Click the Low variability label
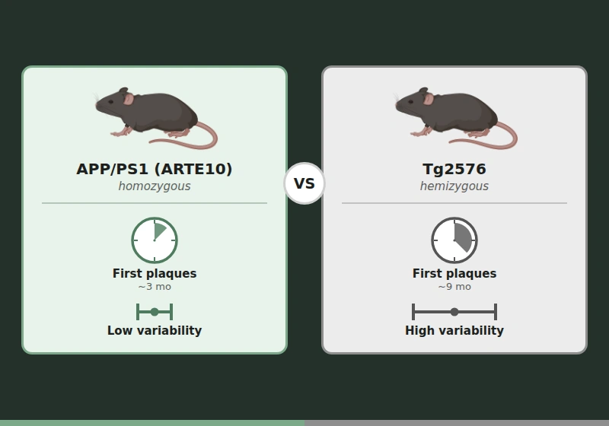This screenshot has width=609, height=426. click(155, 331)
